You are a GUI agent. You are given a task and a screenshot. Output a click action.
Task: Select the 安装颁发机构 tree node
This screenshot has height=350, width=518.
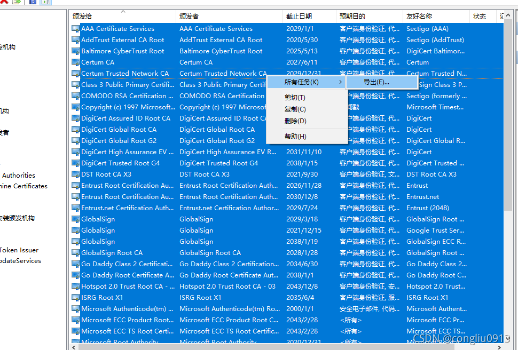(x=17, y=218)
